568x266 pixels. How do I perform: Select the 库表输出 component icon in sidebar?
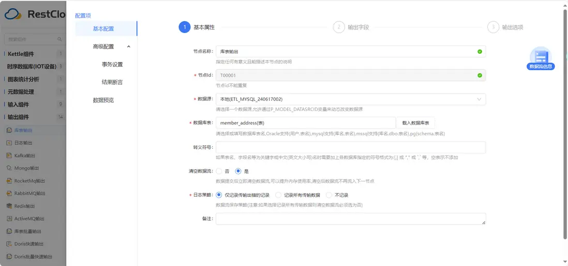pos(10,130)
